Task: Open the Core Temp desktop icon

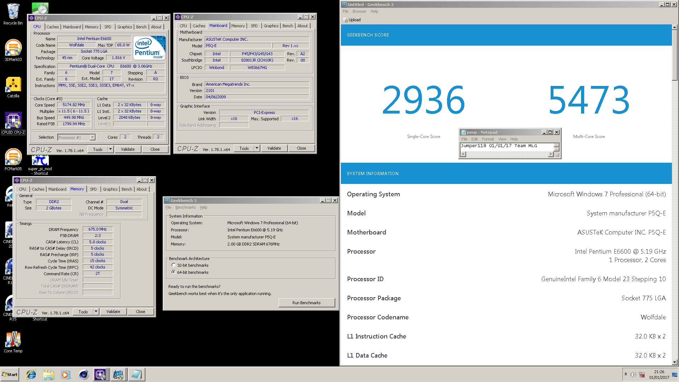Action: point(13,342)
